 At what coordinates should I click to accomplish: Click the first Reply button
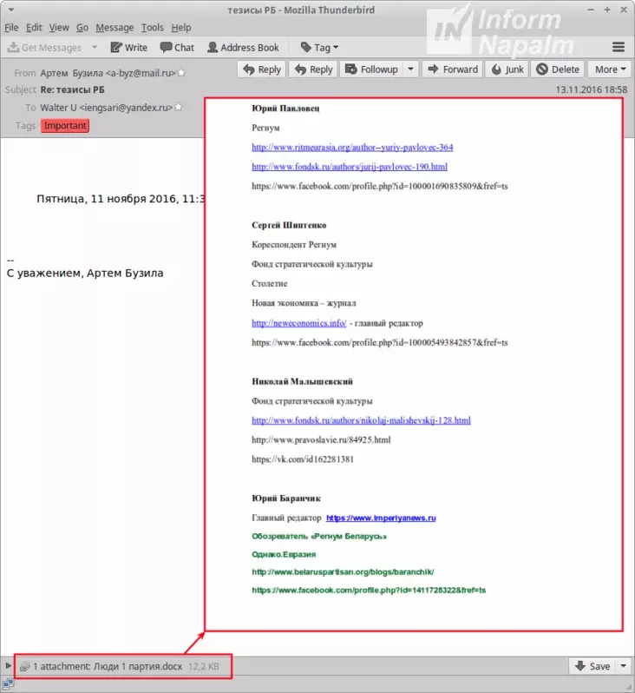pyautogui.click(x=262, y=69)
